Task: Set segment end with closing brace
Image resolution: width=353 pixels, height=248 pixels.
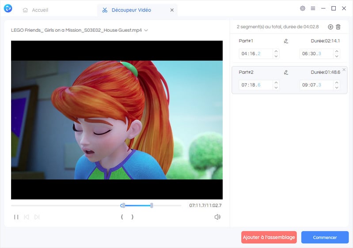Action: point(133,217)
